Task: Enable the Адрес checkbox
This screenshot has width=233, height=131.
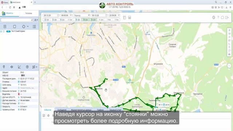Action: click(1, 88)
